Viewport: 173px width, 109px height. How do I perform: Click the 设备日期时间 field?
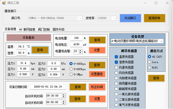click(x=48, y=87)
